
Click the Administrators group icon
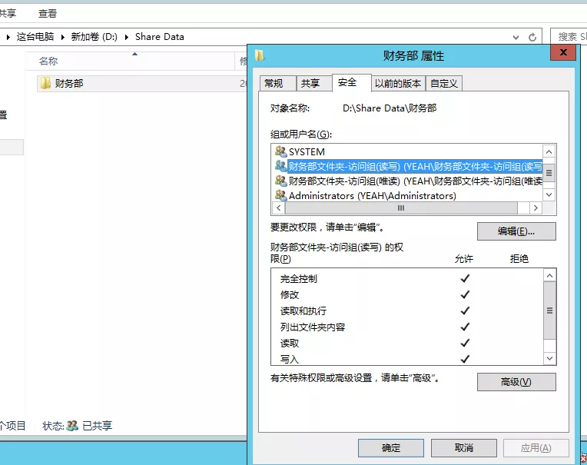[280, 195]
